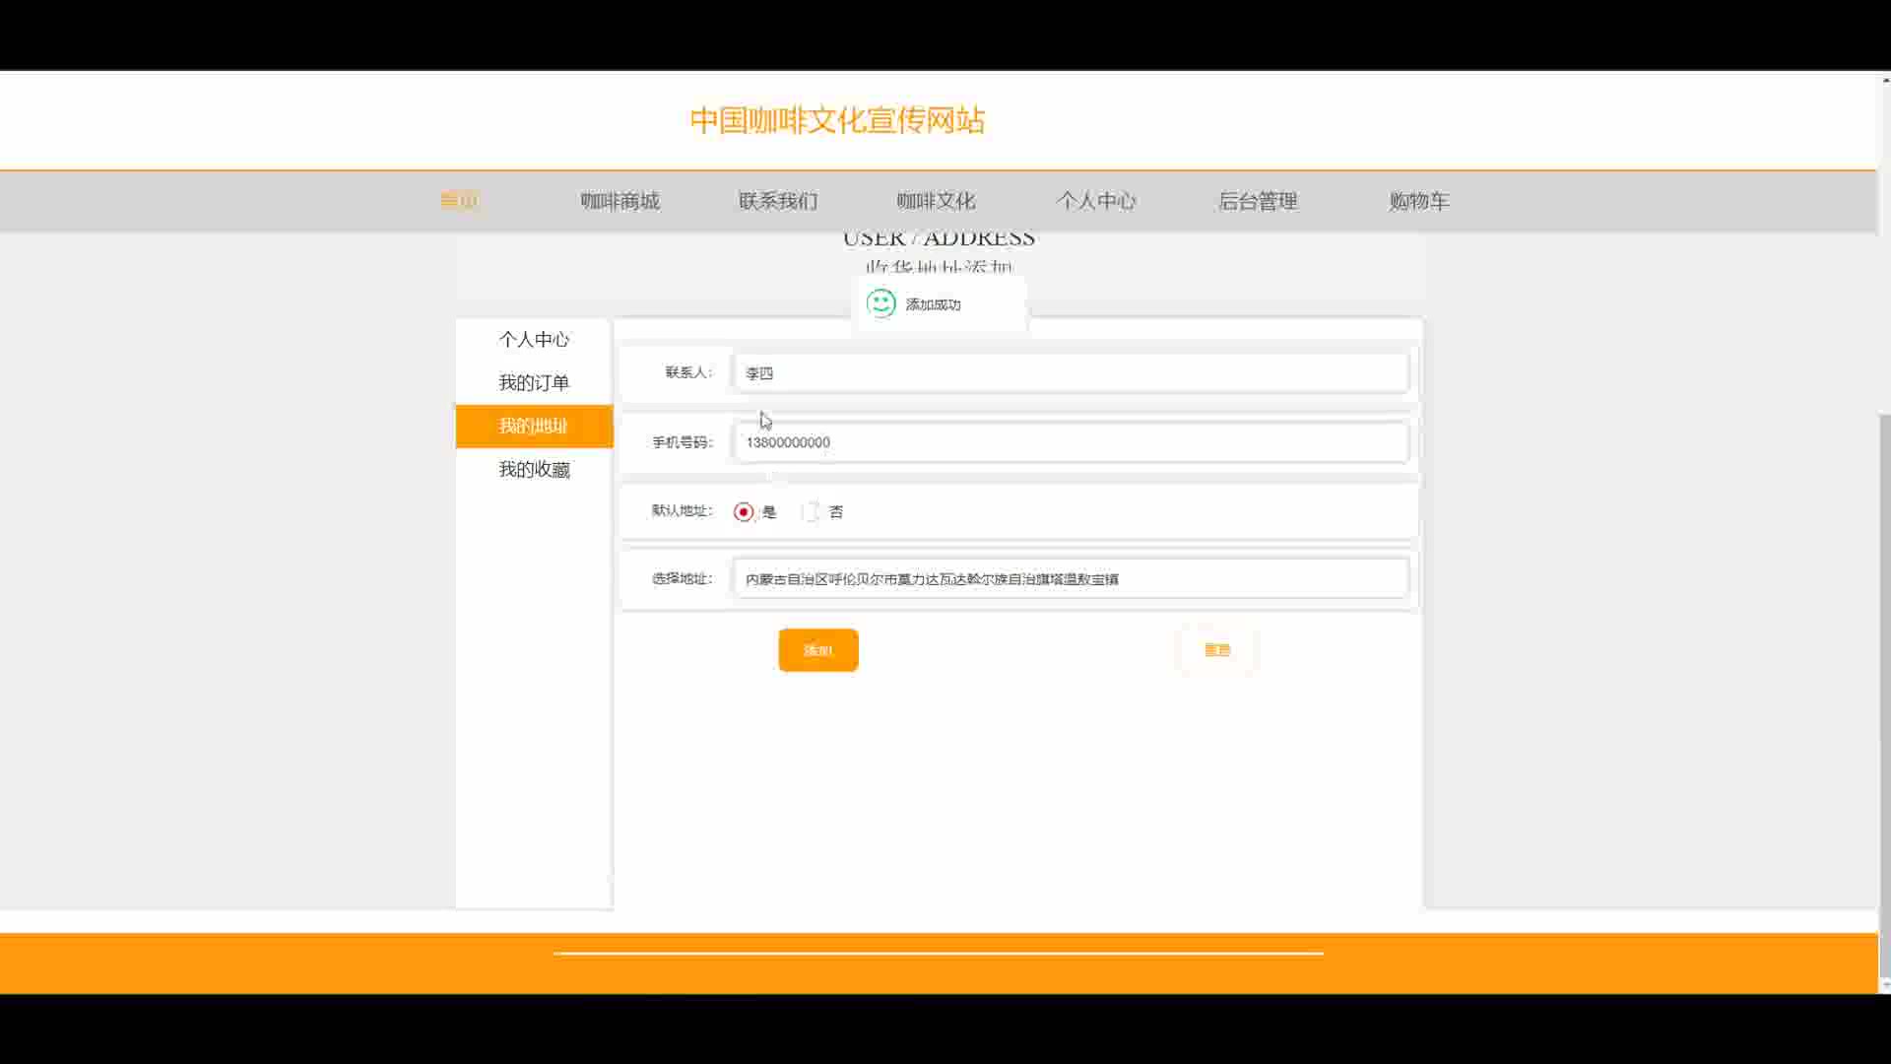Click the orange 首页 nav item

point(459,201)
